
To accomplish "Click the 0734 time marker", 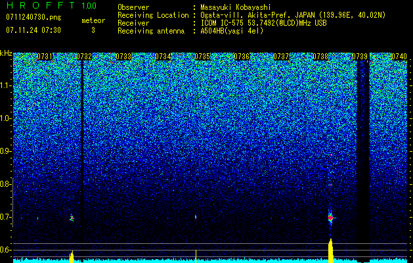I will coord(163,57).
